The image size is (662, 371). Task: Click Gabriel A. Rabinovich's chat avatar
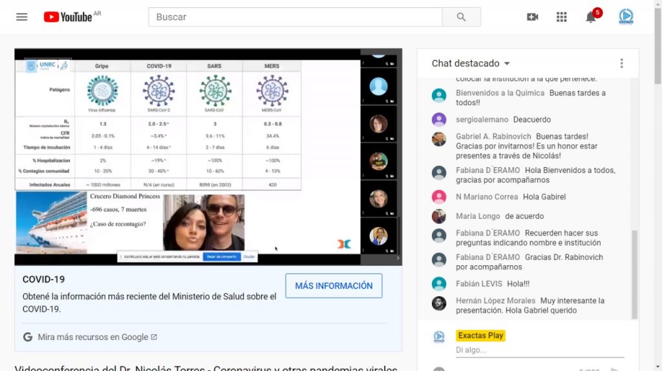pos(439,139)
